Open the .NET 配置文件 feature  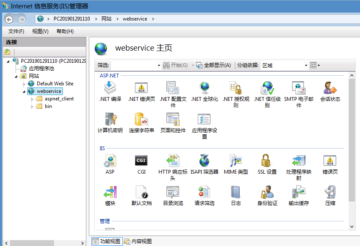(173, 94)
